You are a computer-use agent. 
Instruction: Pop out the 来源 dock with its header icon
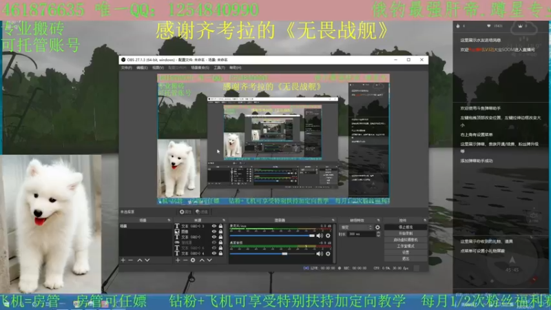pyautogui.click(x=224, y=220)
